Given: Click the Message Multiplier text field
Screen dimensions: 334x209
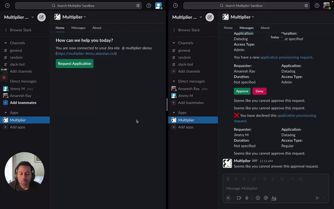Looking at the screenshot, I should [271, 188].
